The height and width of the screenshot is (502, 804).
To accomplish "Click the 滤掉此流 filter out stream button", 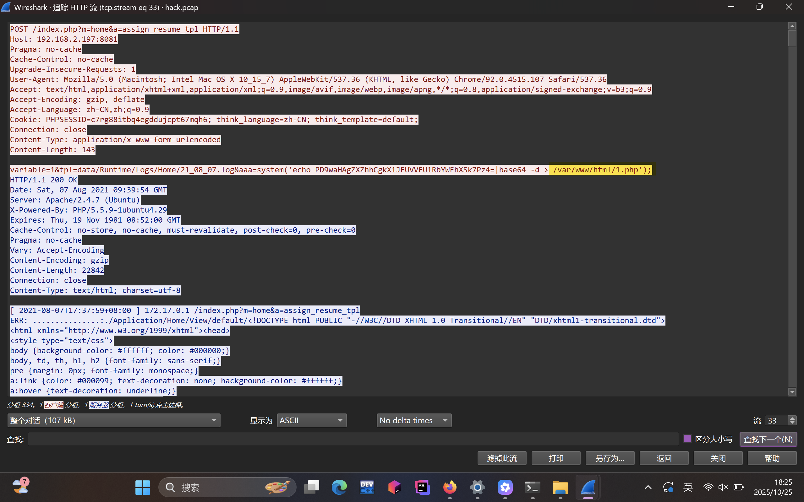I will click(502, 458).
